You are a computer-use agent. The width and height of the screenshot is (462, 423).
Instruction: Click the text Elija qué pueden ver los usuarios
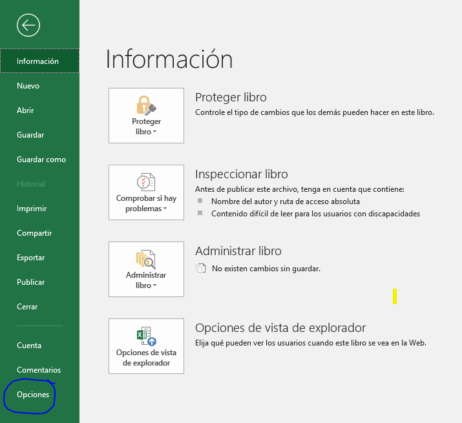click(x=311, y=343)
